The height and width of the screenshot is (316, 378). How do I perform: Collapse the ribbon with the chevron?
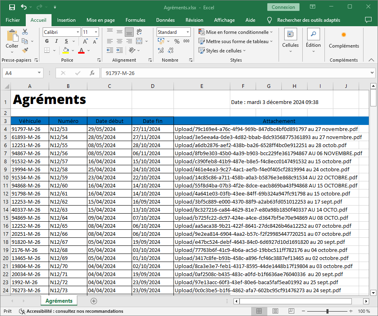[x=371, y=60]
